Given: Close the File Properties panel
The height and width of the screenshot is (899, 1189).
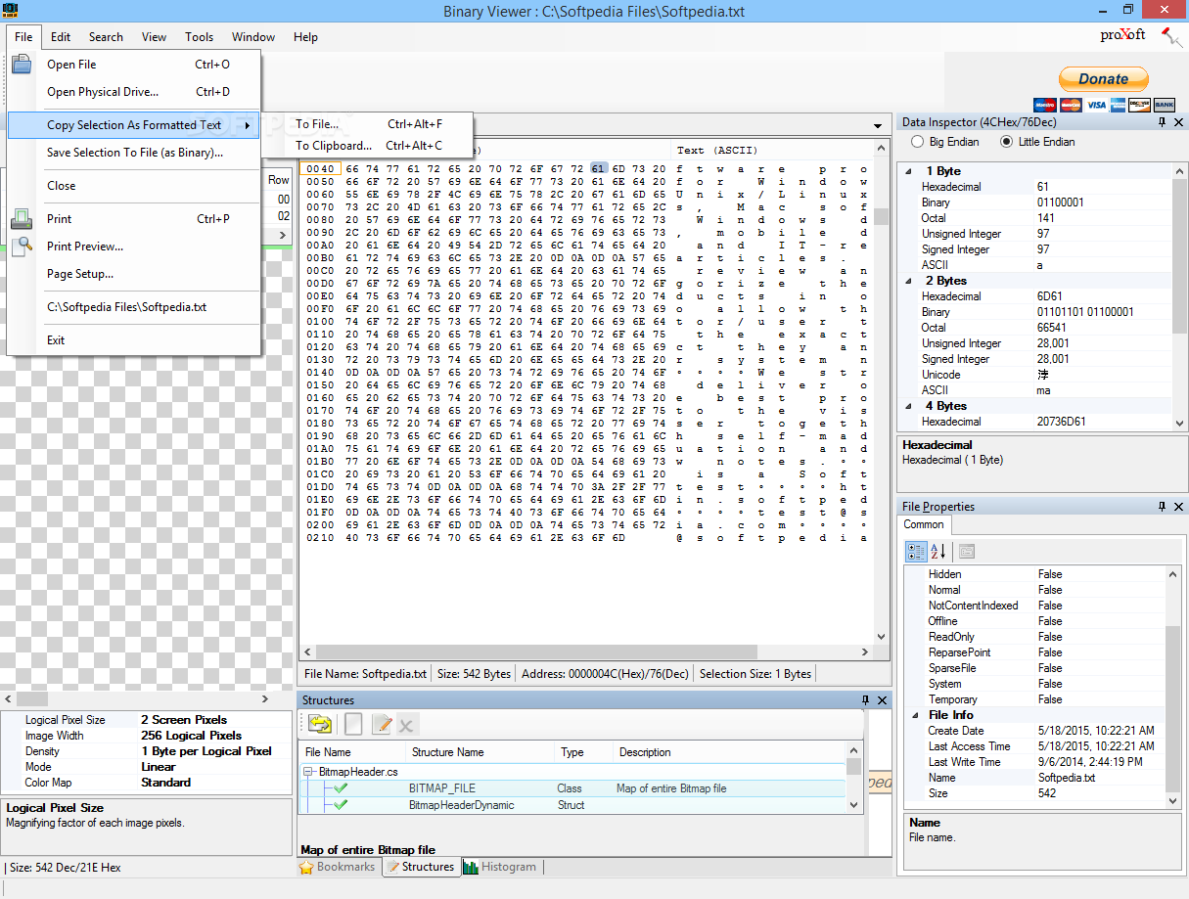Looking at the screenshot, I should 1177,507.
